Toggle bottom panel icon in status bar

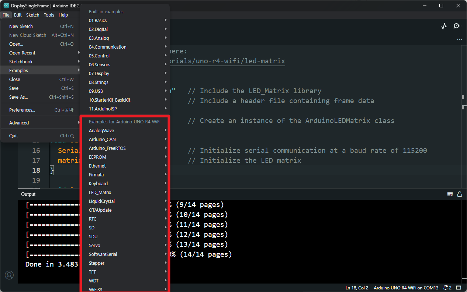[x=459, y=288]
